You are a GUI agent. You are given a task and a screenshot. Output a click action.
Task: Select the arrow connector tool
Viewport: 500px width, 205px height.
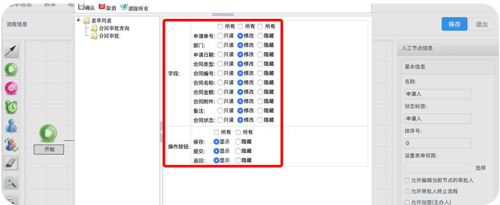(11, 51)
